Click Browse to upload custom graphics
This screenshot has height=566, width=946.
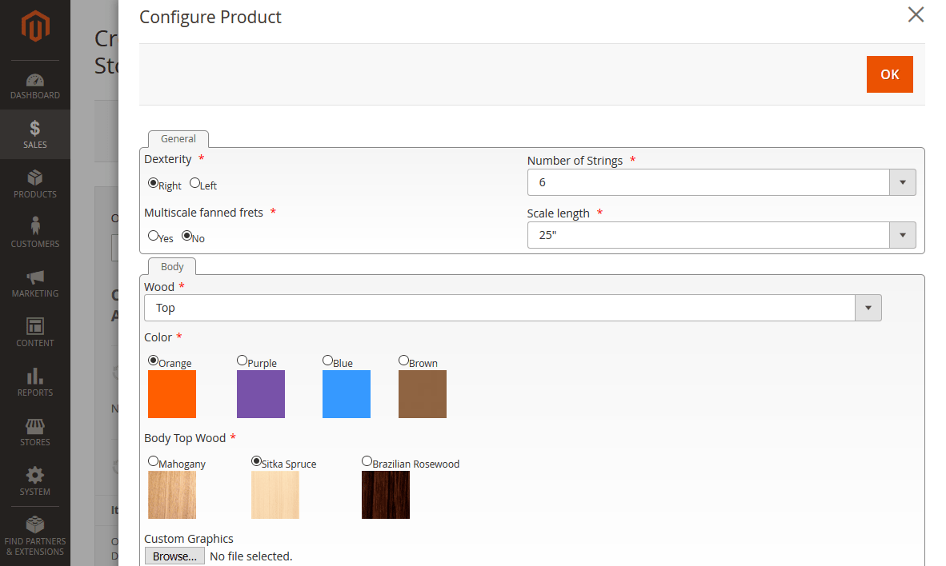[174, 556]
